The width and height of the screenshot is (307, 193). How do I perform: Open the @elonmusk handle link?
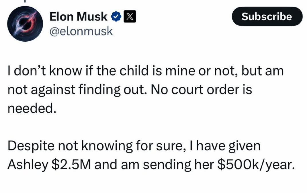81,31
